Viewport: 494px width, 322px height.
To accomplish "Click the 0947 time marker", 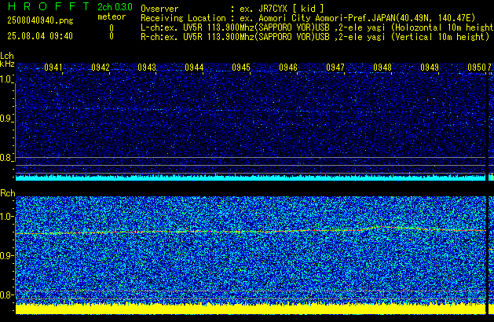I will (x=335, y=68).
